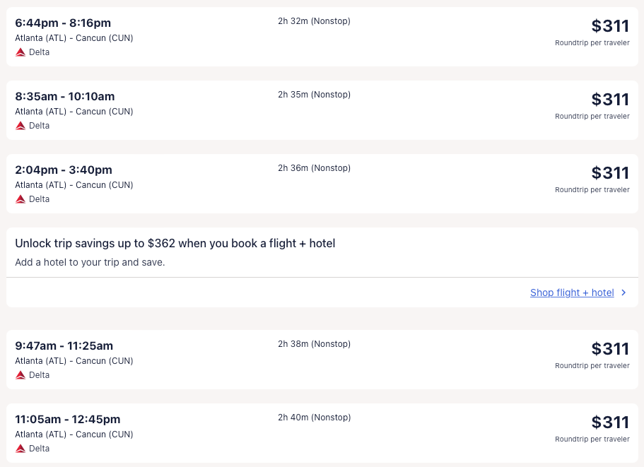The image size is (644, 467).
Task: Click the Delta logo on the 11:05am flight
Action: click(x=21, y=449)
